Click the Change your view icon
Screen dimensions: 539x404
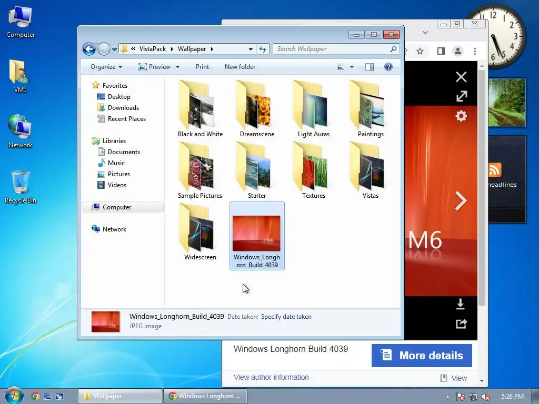coord(341,67)
